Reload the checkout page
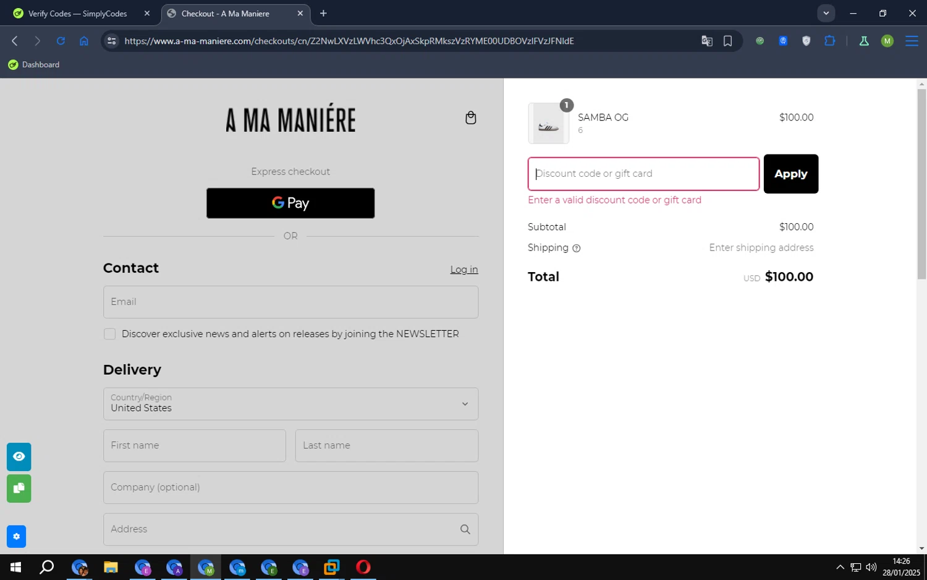The width and height of the screenshot is (927, 580). point(61,41)
